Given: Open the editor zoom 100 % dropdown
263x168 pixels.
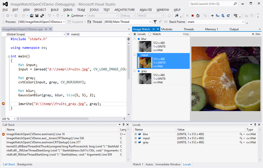Looking at the screenshot, I should (14, 119).
